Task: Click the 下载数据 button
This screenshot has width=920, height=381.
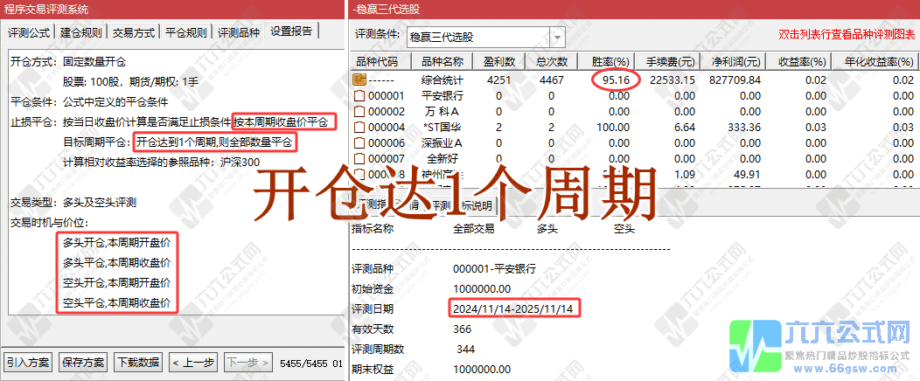Action: click(x=138, y=362)
